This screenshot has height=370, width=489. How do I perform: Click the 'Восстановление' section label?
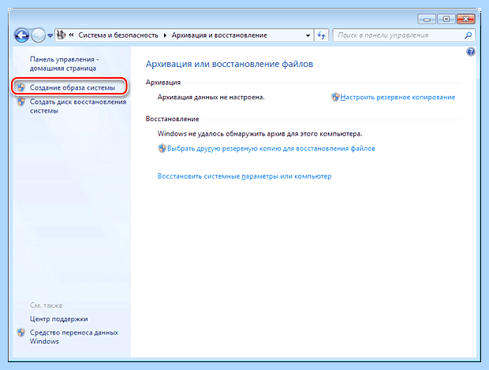point(173,119)
